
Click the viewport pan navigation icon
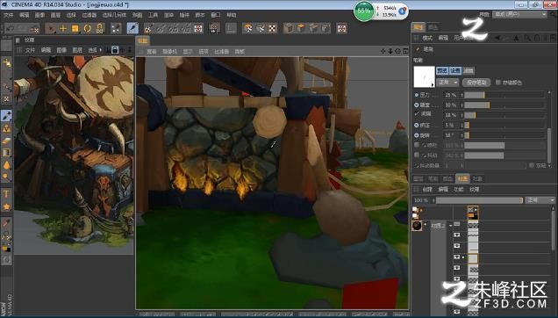(383, 51)
